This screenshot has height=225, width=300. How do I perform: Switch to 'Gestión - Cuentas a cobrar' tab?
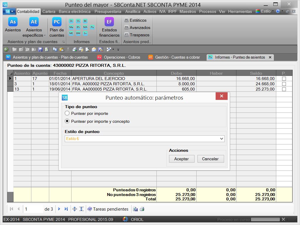point(177,57)
